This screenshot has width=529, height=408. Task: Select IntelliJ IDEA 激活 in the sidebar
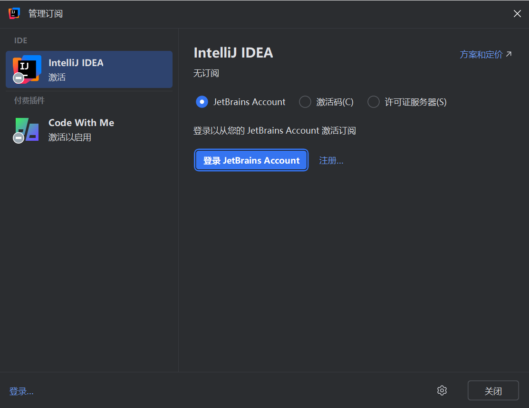pyautogui.click(x=89, y=69)
